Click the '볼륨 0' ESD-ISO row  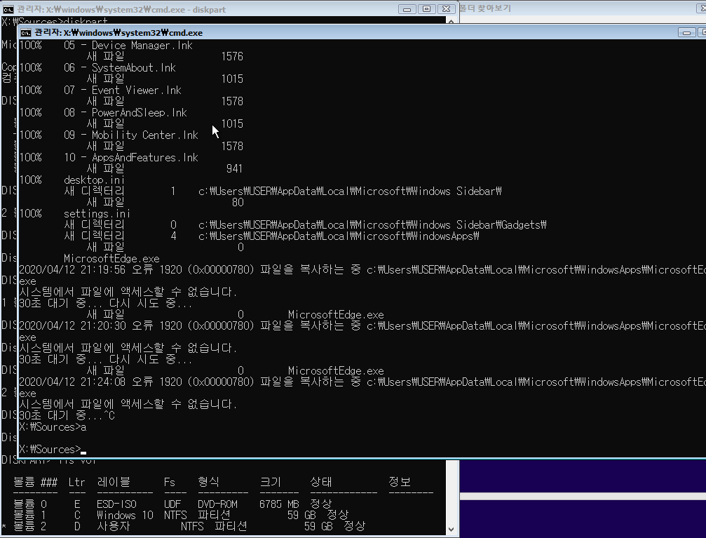coord(172,504)
